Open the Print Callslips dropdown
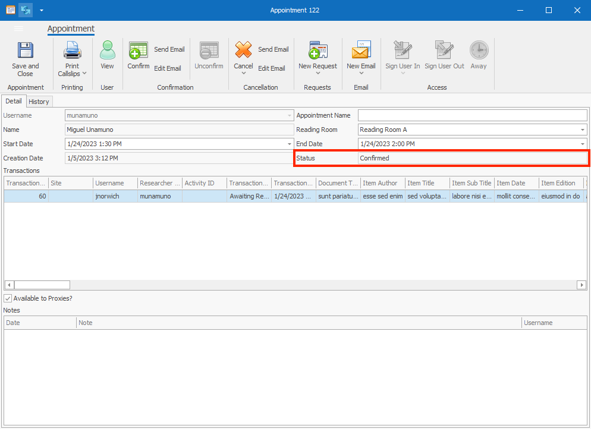 (72, 58)
